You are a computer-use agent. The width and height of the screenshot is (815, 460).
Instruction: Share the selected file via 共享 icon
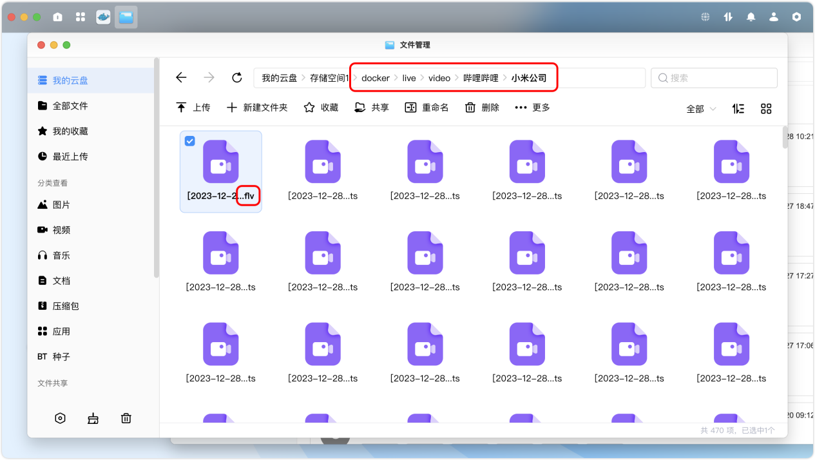pos(358,107)
